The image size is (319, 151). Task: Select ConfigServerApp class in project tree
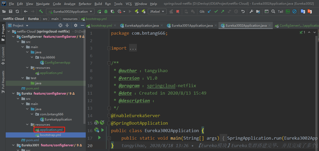coord(57,62)
